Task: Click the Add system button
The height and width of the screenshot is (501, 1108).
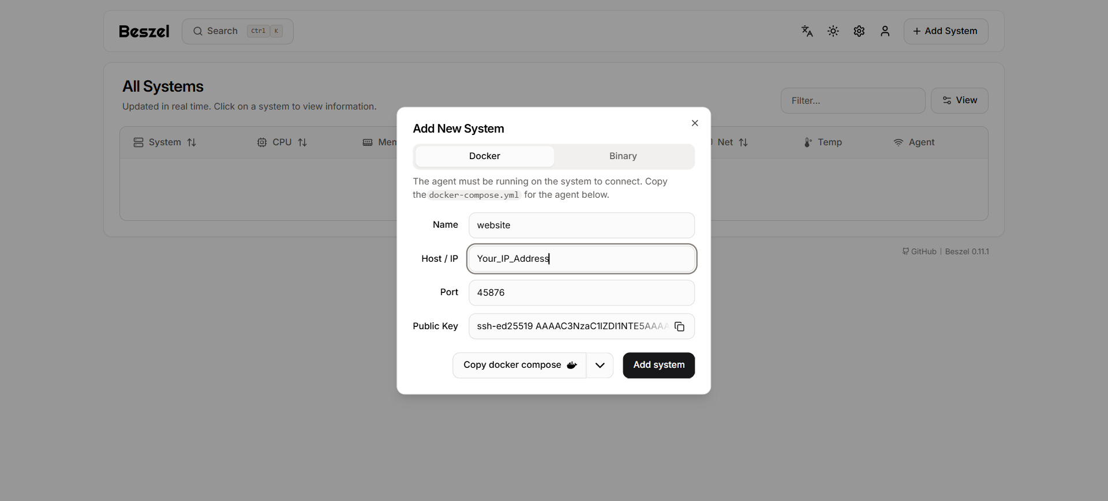Action: click(658, 366)
